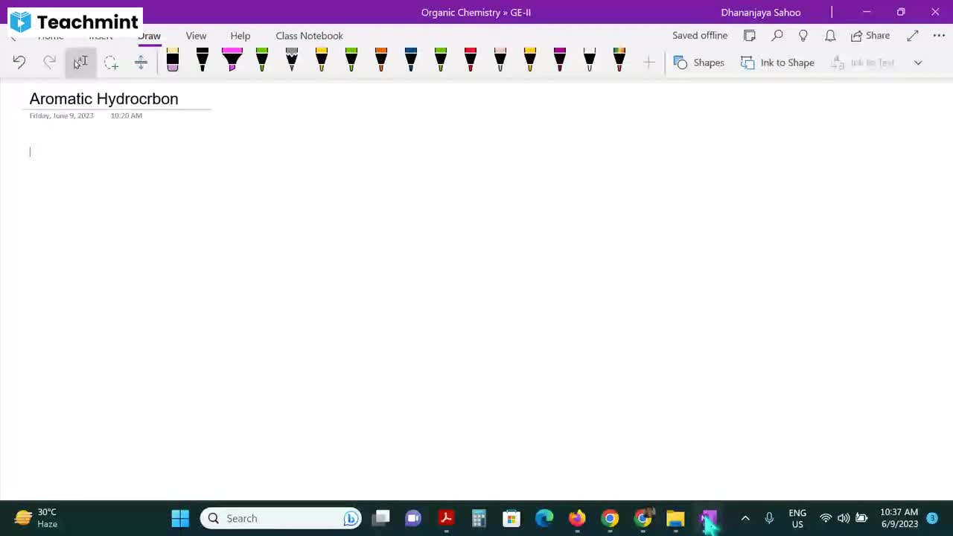Switch to the Draw tab
The height and width of the screenshot is (536, 953).
[x=149, y=36]
